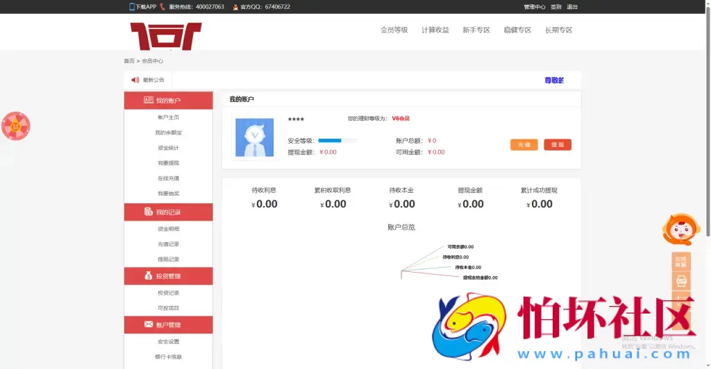Click the announcement speaker icon
Image resolution: width=711 pixels, height=369 pixels.
[x=135, y=80]
